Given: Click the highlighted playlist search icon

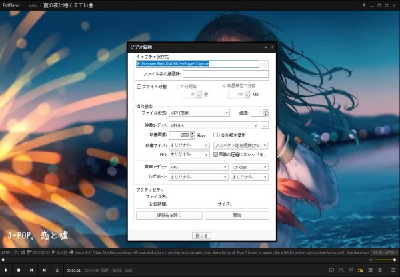Looking at the screenshot, I should point(361,270).
